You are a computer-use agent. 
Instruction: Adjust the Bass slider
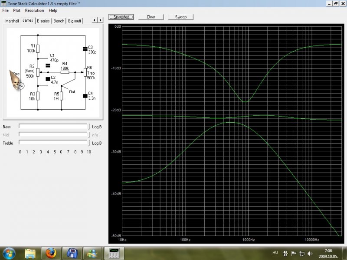tap(53, 127)
